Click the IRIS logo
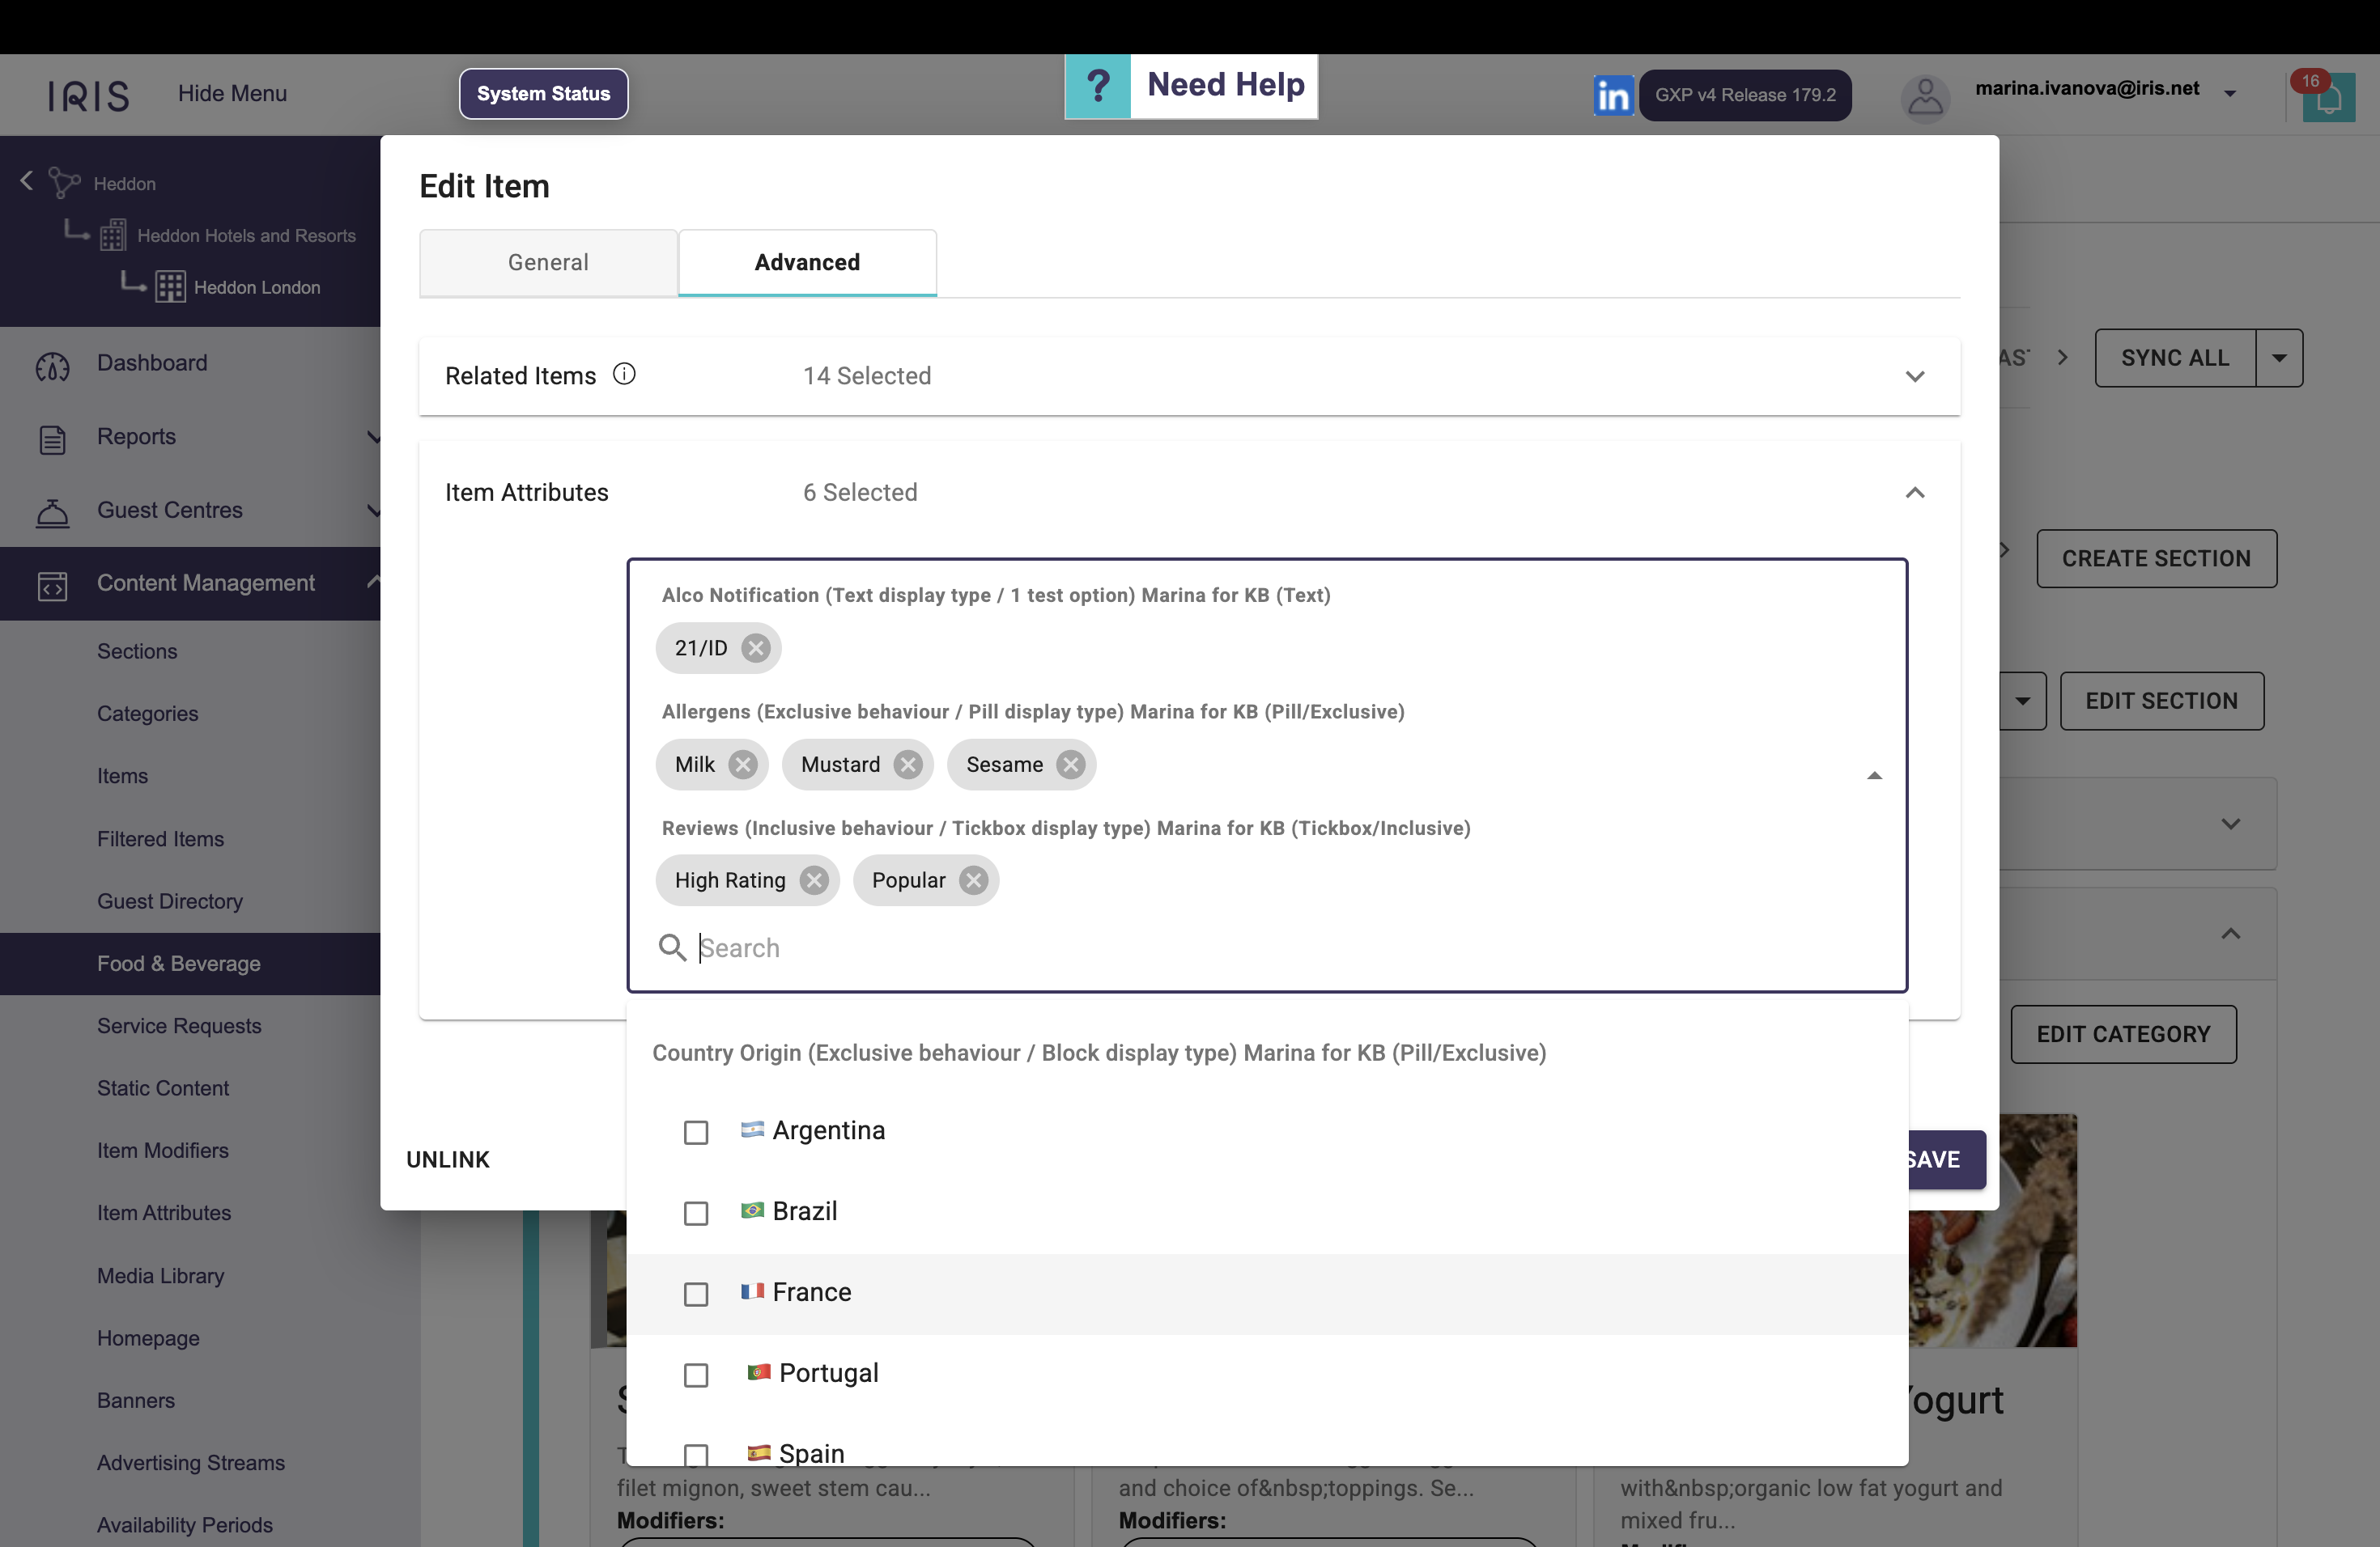 pyautogui.click(x=89, y=95)
